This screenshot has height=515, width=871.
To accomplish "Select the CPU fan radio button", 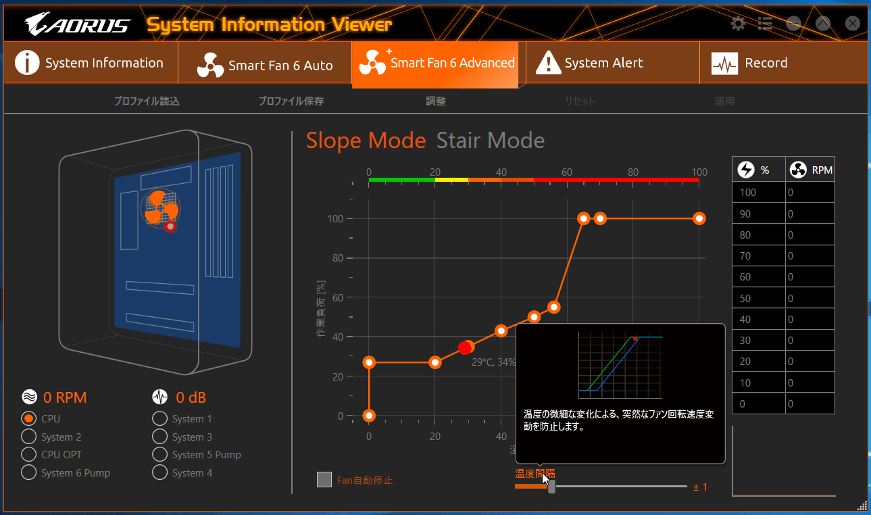I will point(29,418).
